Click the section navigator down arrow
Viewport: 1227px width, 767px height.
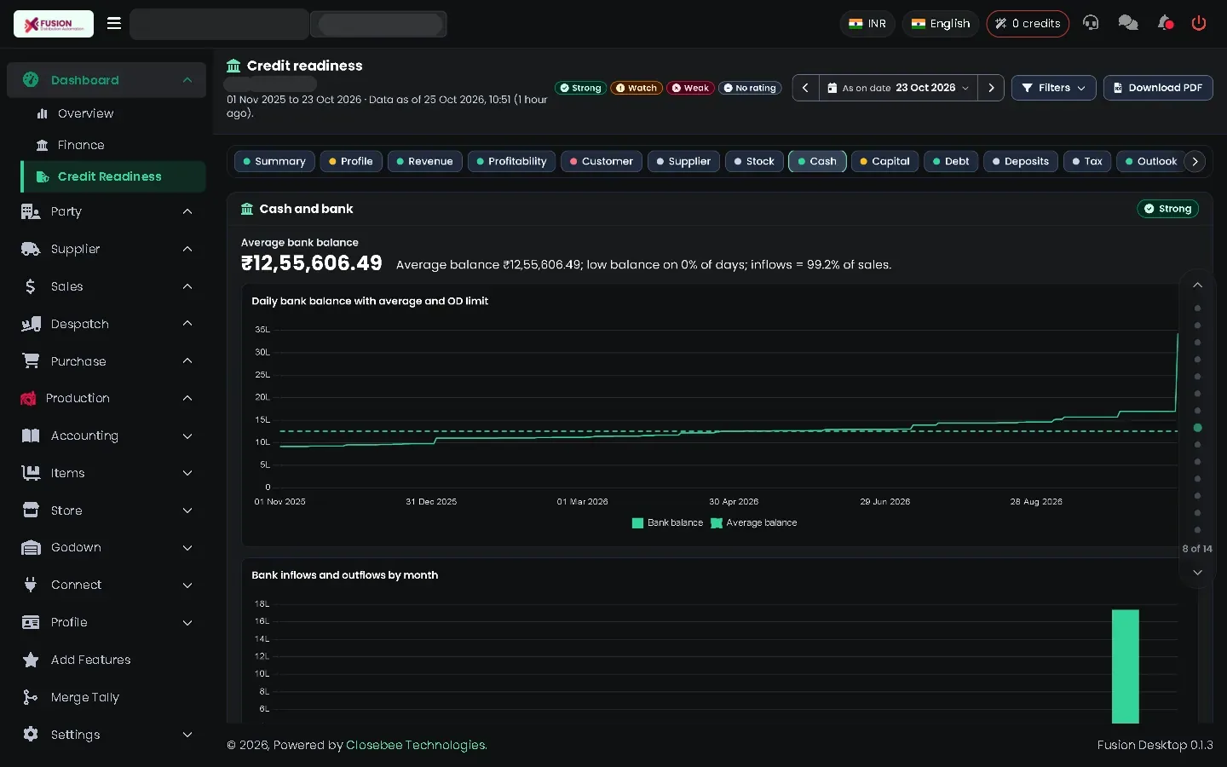(1197, 573)
